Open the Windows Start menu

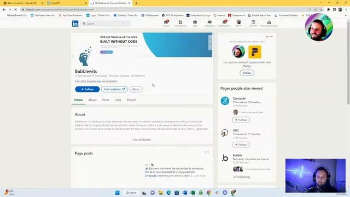click(x=117, y=193)
